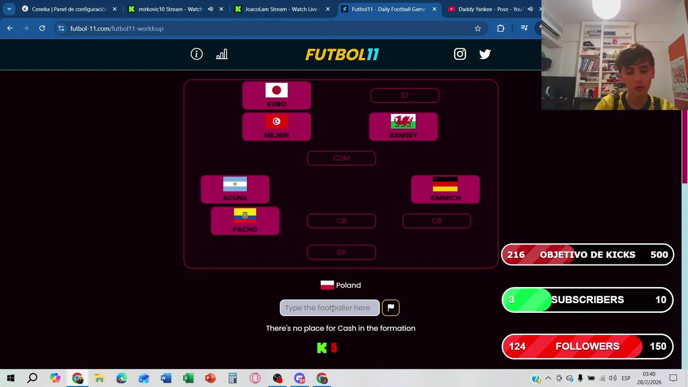This screenshot has height=387, width=688.
Task: Mute the mirkovic10 Stream tab audio
Action: (x=210, y=9)
